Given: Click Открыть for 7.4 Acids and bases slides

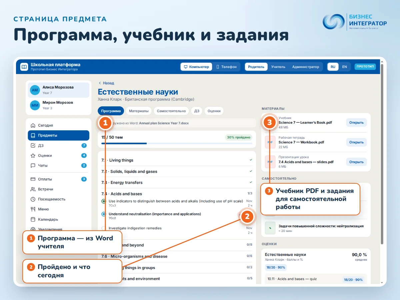Looking at the screenshot, I should (356, 162).
